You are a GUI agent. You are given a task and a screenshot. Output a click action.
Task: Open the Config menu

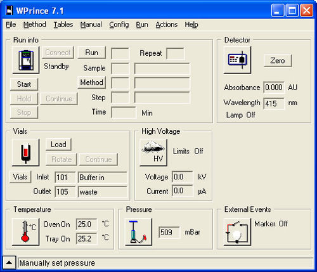coord(119,25)
